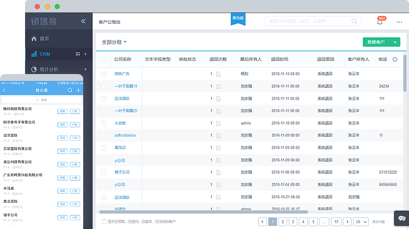The height and width of the screenshot is (229, 409).
Task: Open the 一叶子面膜19 company link
Action: point(126,86)
